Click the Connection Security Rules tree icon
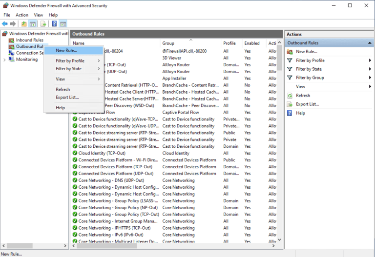This screenshot has width=375, height=257. [12, 53]
